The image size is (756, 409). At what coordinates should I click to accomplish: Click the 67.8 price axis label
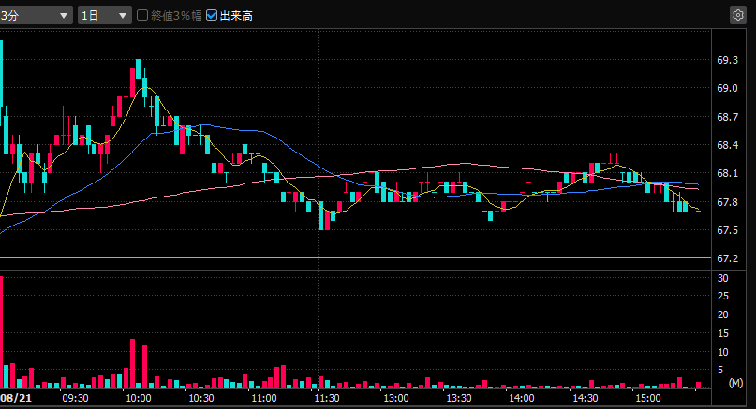coord(727,202)
